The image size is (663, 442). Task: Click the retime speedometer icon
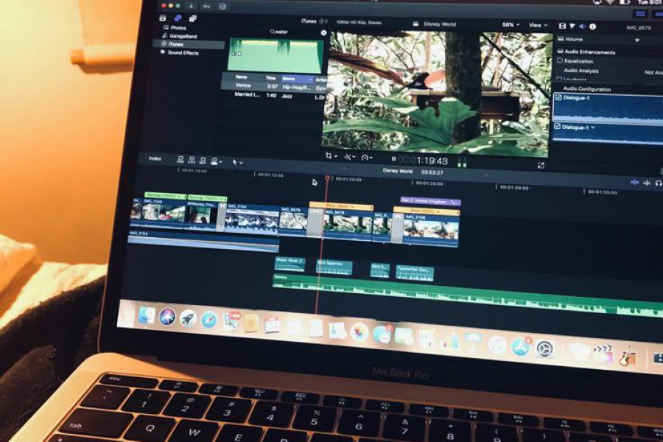365,158
